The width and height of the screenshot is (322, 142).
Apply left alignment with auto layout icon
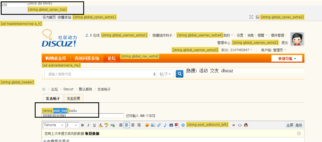tap(121, 125)
